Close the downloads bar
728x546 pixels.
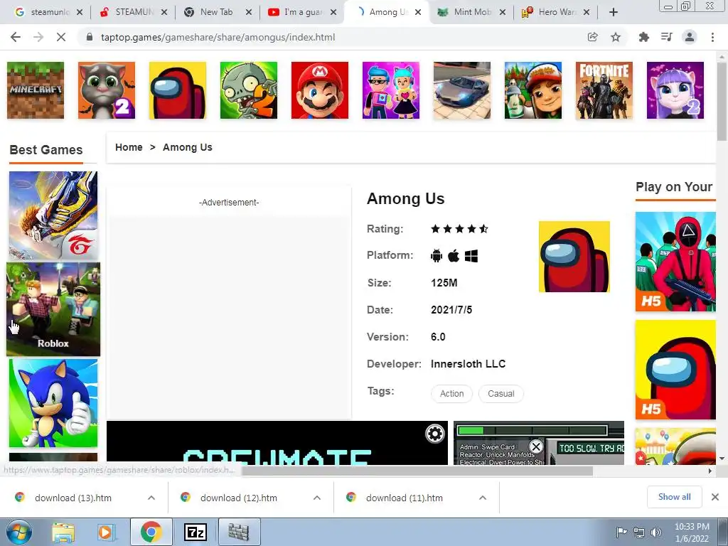pyautogui.click(x=715, y=497)
